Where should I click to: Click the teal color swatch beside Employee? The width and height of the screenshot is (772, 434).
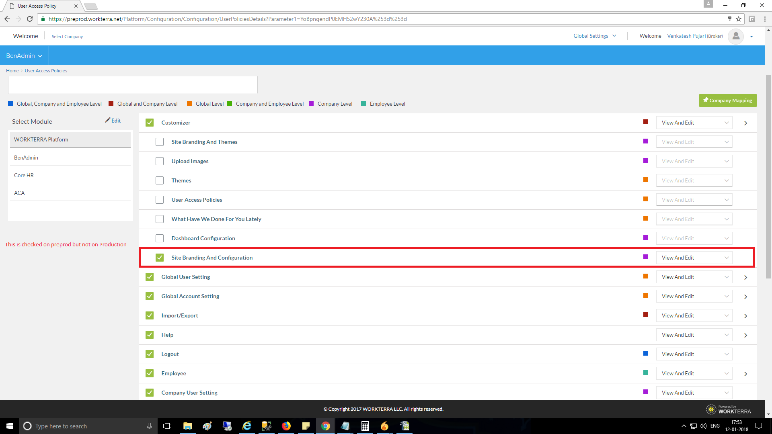click(x=646, y=373)
